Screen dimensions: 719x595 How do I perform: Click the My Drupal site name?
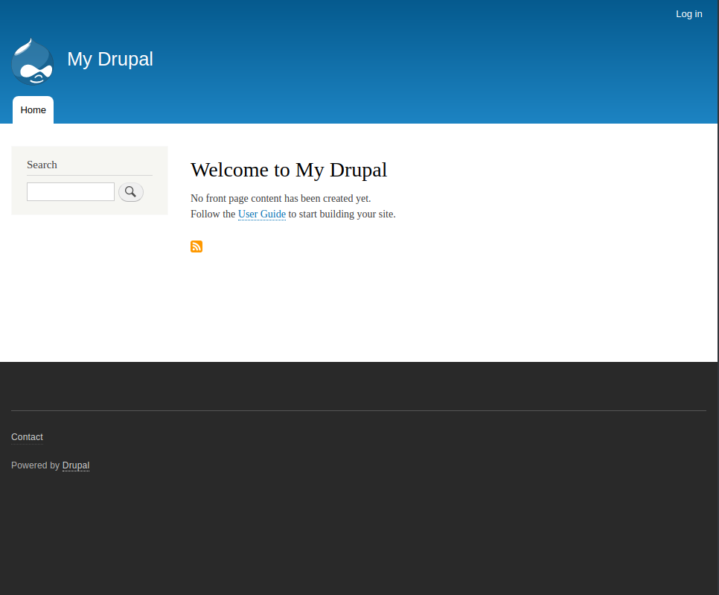110,59
